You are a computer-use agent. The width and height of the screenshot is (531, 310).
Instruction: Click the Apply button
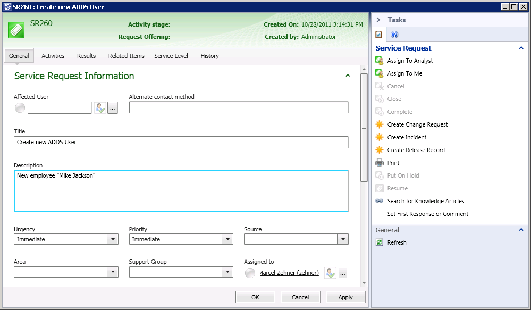(345, 297)
